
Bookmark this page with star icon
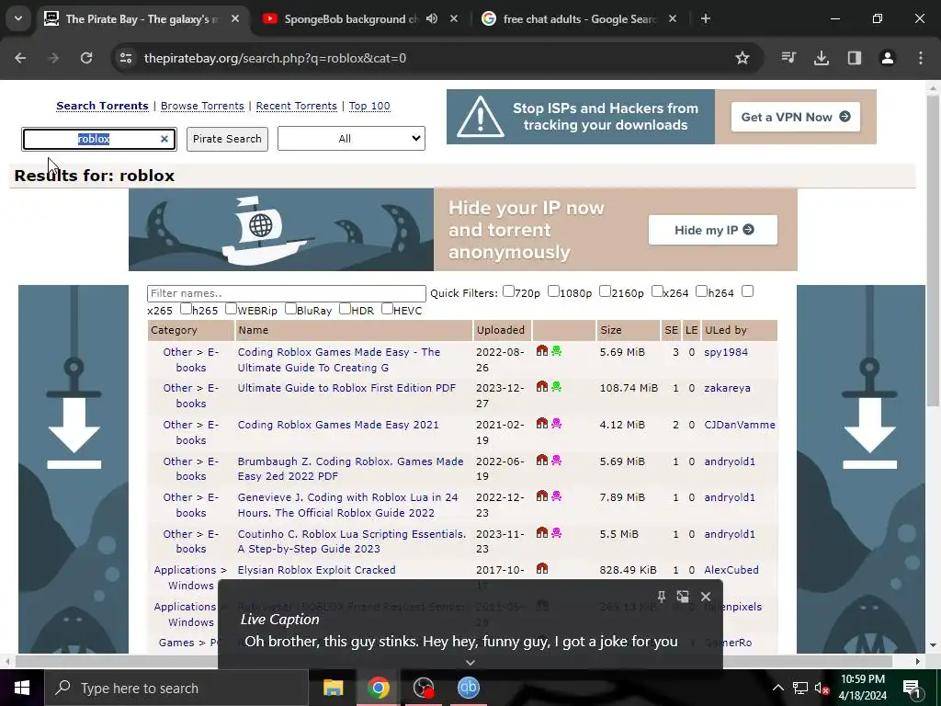(743, 58)
